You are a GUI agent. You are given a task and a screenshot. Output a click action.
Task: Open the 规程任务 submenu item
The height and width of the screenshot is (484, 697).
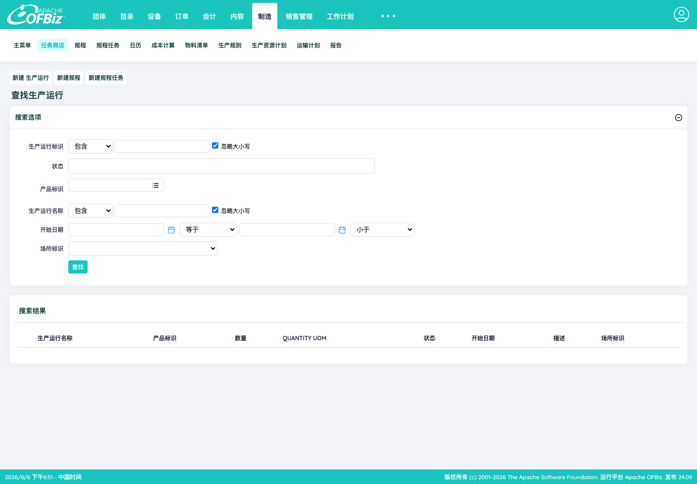(x=108, y=45)
